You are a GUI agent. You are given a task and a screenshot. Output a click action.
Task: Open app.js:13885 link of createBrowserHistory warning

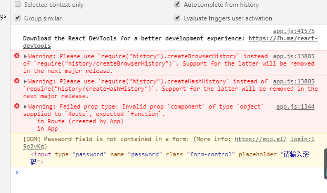coord(294,56)
